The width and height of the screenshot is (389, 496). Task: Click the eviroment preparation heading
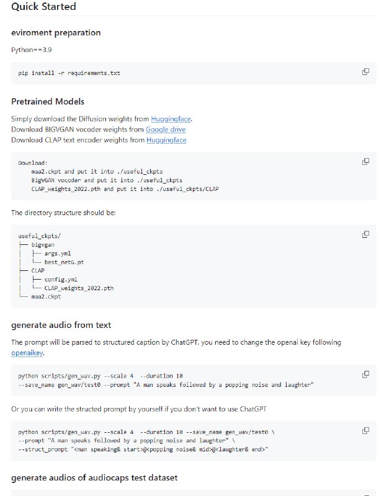(x=56, y=32)
